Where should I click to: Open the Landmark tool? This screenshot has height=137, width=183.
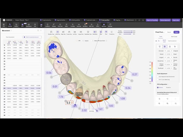[47, 25]
